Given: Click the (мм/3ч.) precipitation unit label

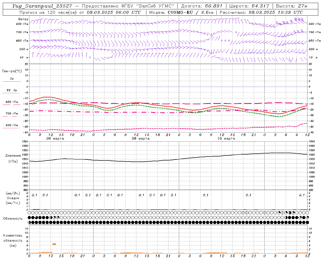Looking at the screenshot, I should [x=13, y=193].
